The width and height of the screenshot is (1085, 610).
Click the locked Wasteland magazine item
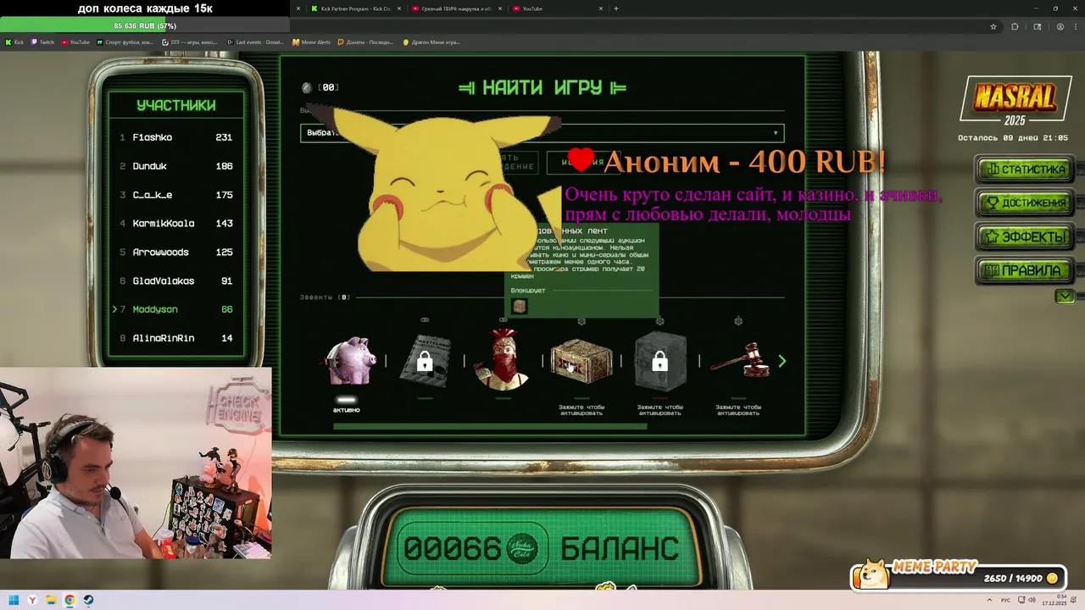tap(425, 362)
